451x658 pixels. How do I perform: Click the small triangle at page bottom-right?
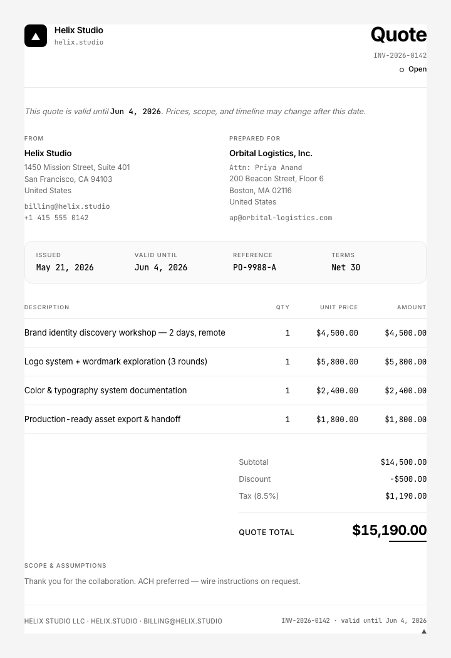coord(424,631)
